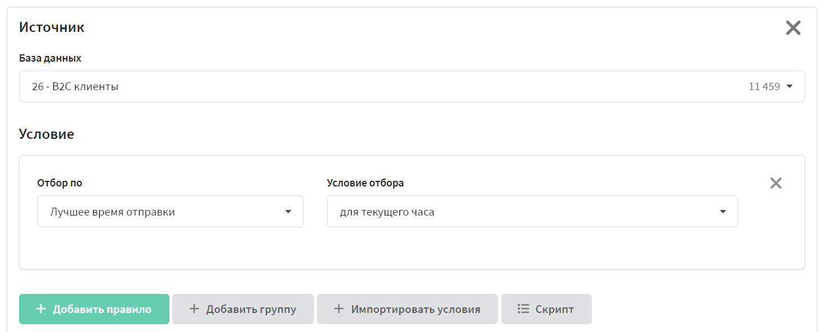Click the plus icon on Добавить группу
Screen dimensions: 824x332
194,309
